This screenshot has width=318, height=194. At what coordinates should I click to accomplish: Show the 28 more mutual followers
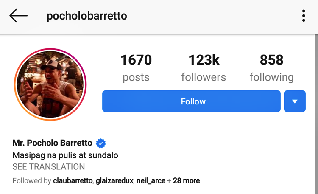pos(186,181)
